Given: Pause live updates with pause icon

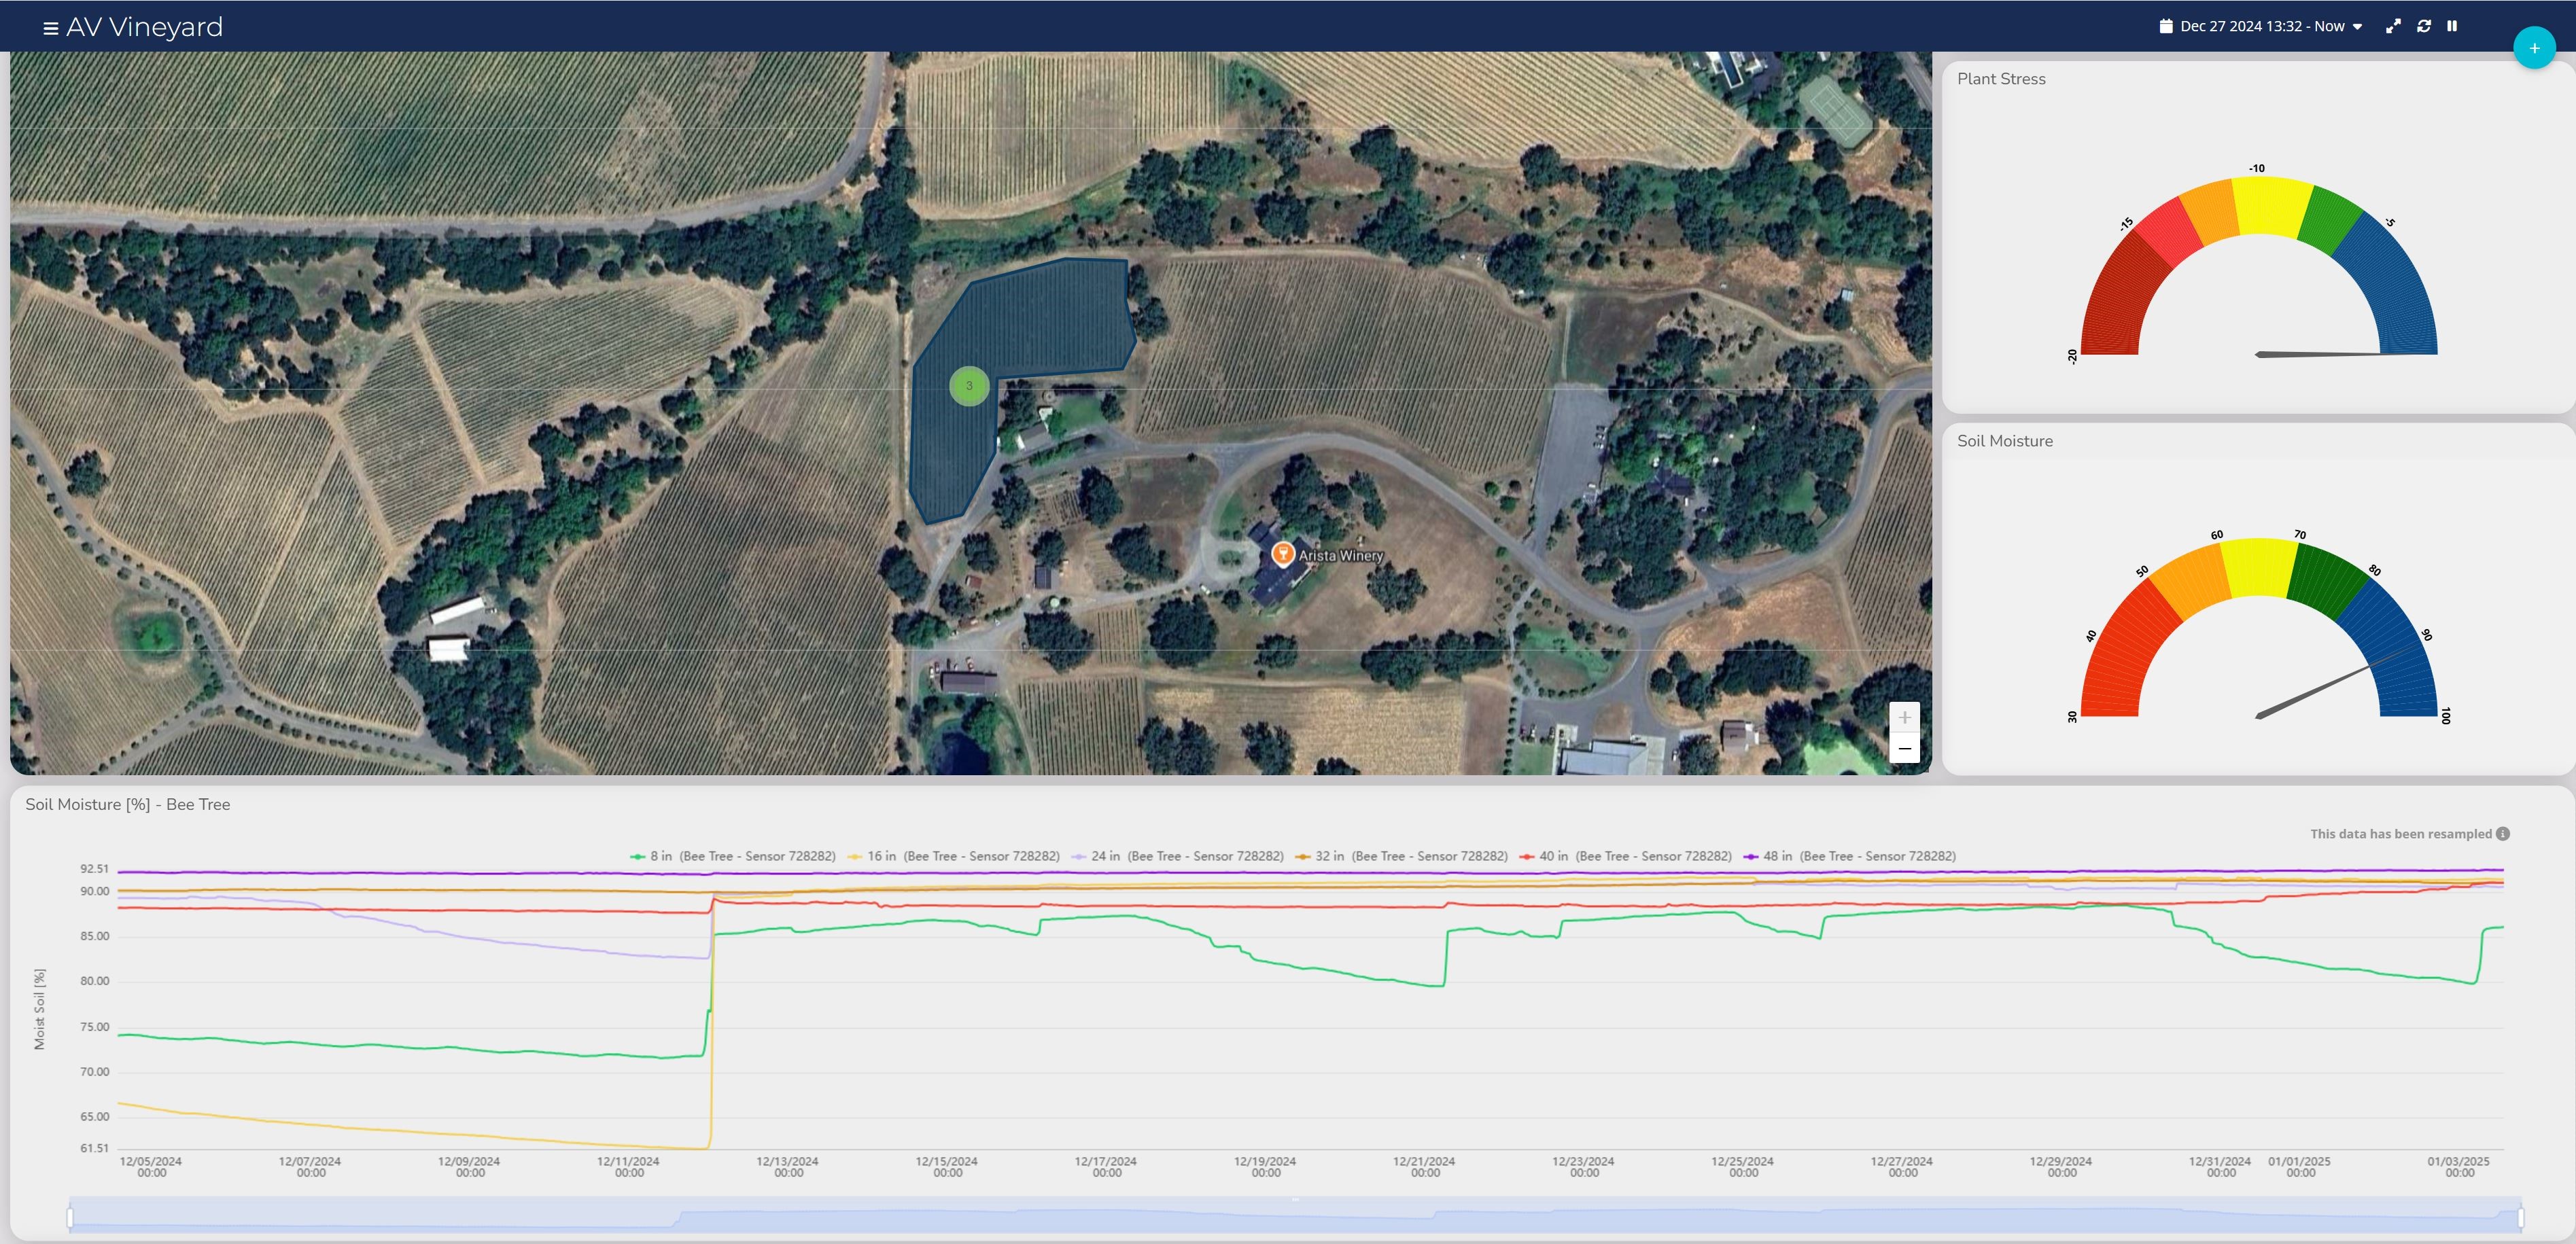Looking at the screenshot, I should [x=2452, y=27].
